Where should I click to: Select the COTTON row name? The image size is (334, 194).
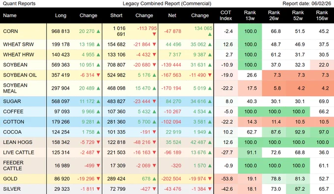13,122
